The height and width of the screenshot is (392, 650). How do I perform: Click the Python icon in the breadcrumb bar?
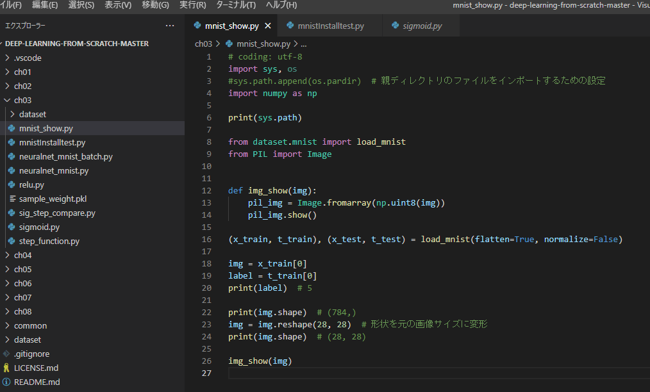(x=229, y=44)
